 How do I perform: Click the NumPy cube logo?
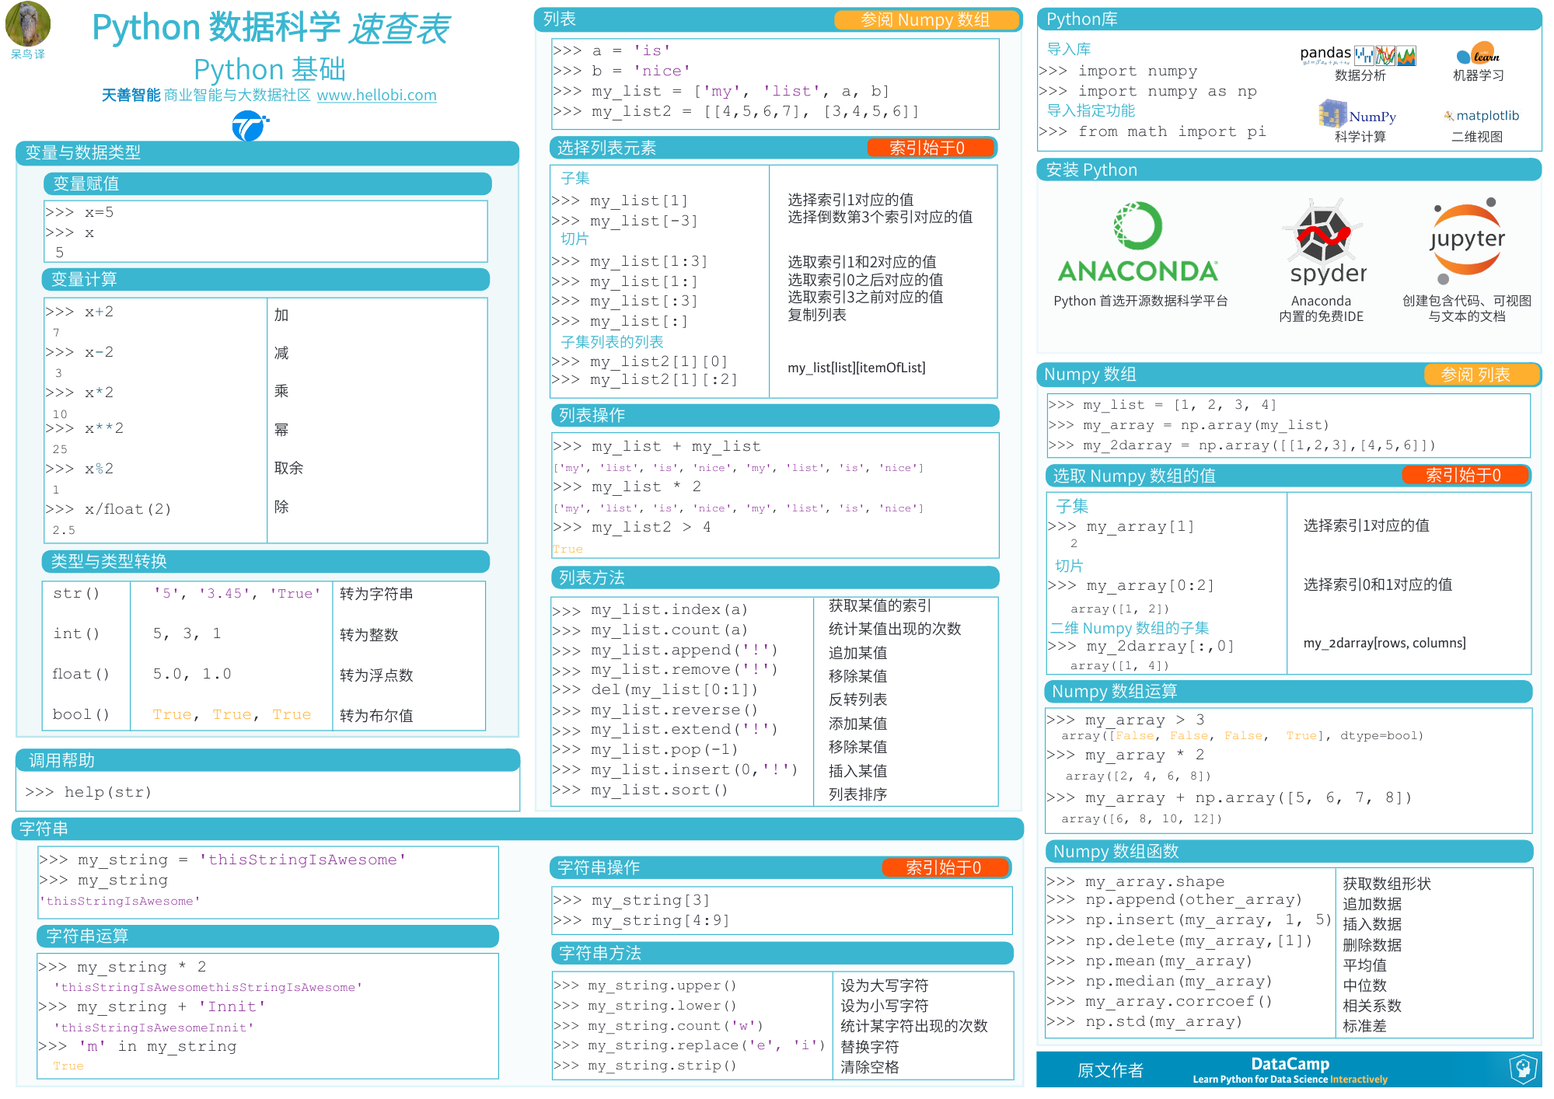(x=1332, y=114)
